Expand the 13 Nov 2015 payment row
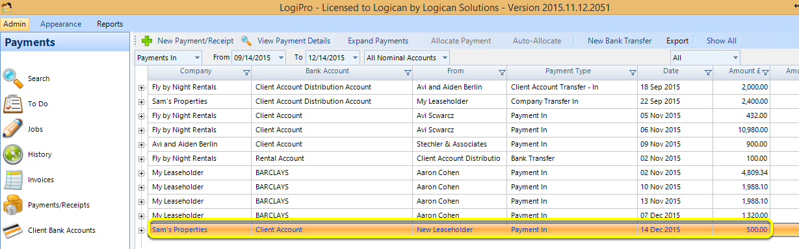This screenshot has height=249, width=799. point(141,202)
